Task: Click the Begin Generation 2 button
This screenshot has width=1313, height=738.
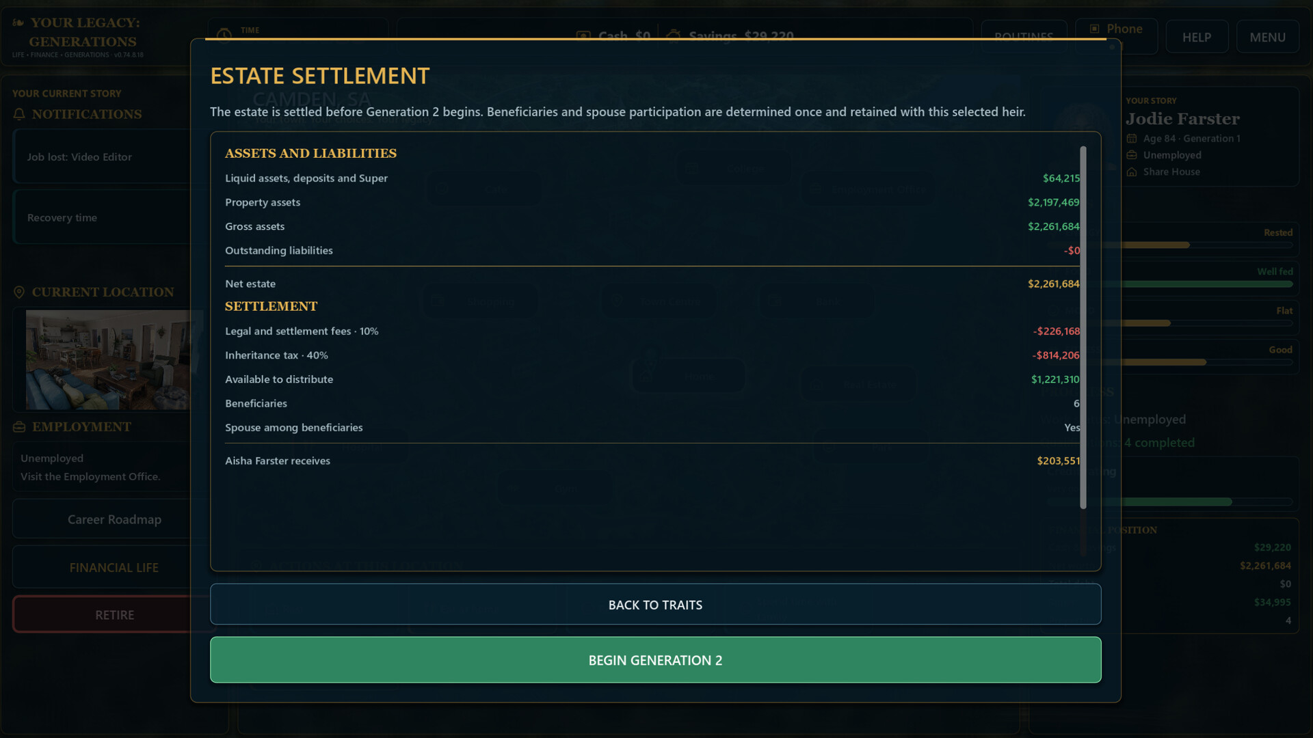Action: coord(655,660)
